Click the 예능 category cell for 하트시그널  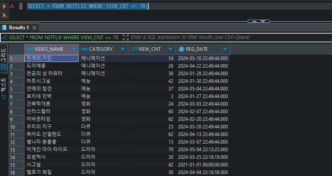point(103,81)
